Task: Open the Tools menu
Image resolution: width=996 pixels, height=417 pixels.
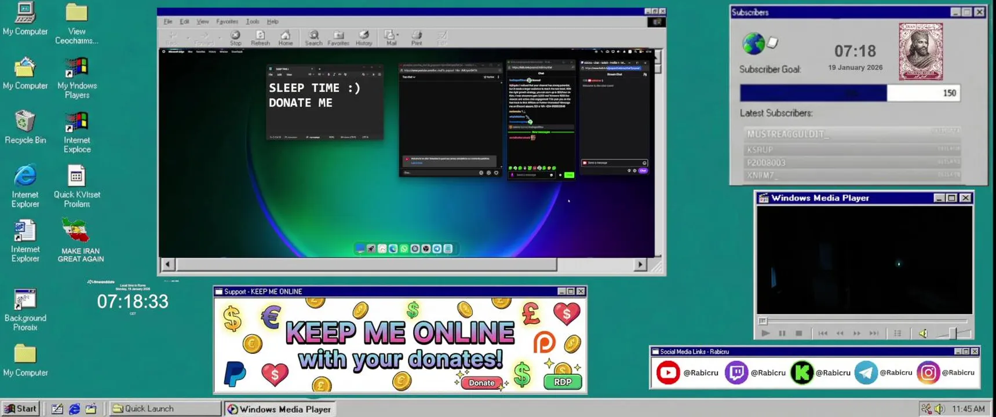Action: pyautogui.click(x=252, y=21)
